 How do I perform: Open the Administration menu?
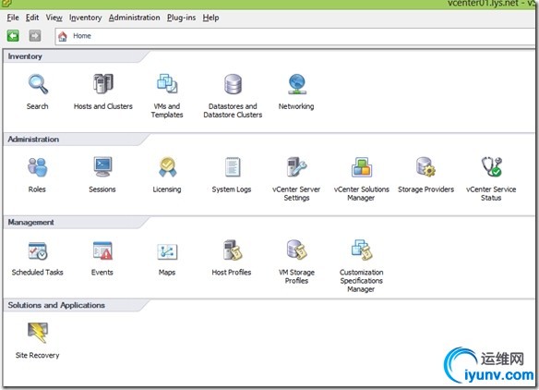click(135, 18)
